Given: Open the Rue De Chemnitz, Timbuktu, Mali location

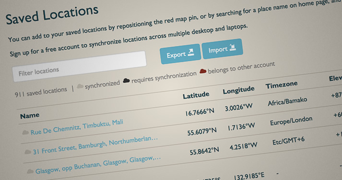Looking at the screenshot, I should (77, 127).
